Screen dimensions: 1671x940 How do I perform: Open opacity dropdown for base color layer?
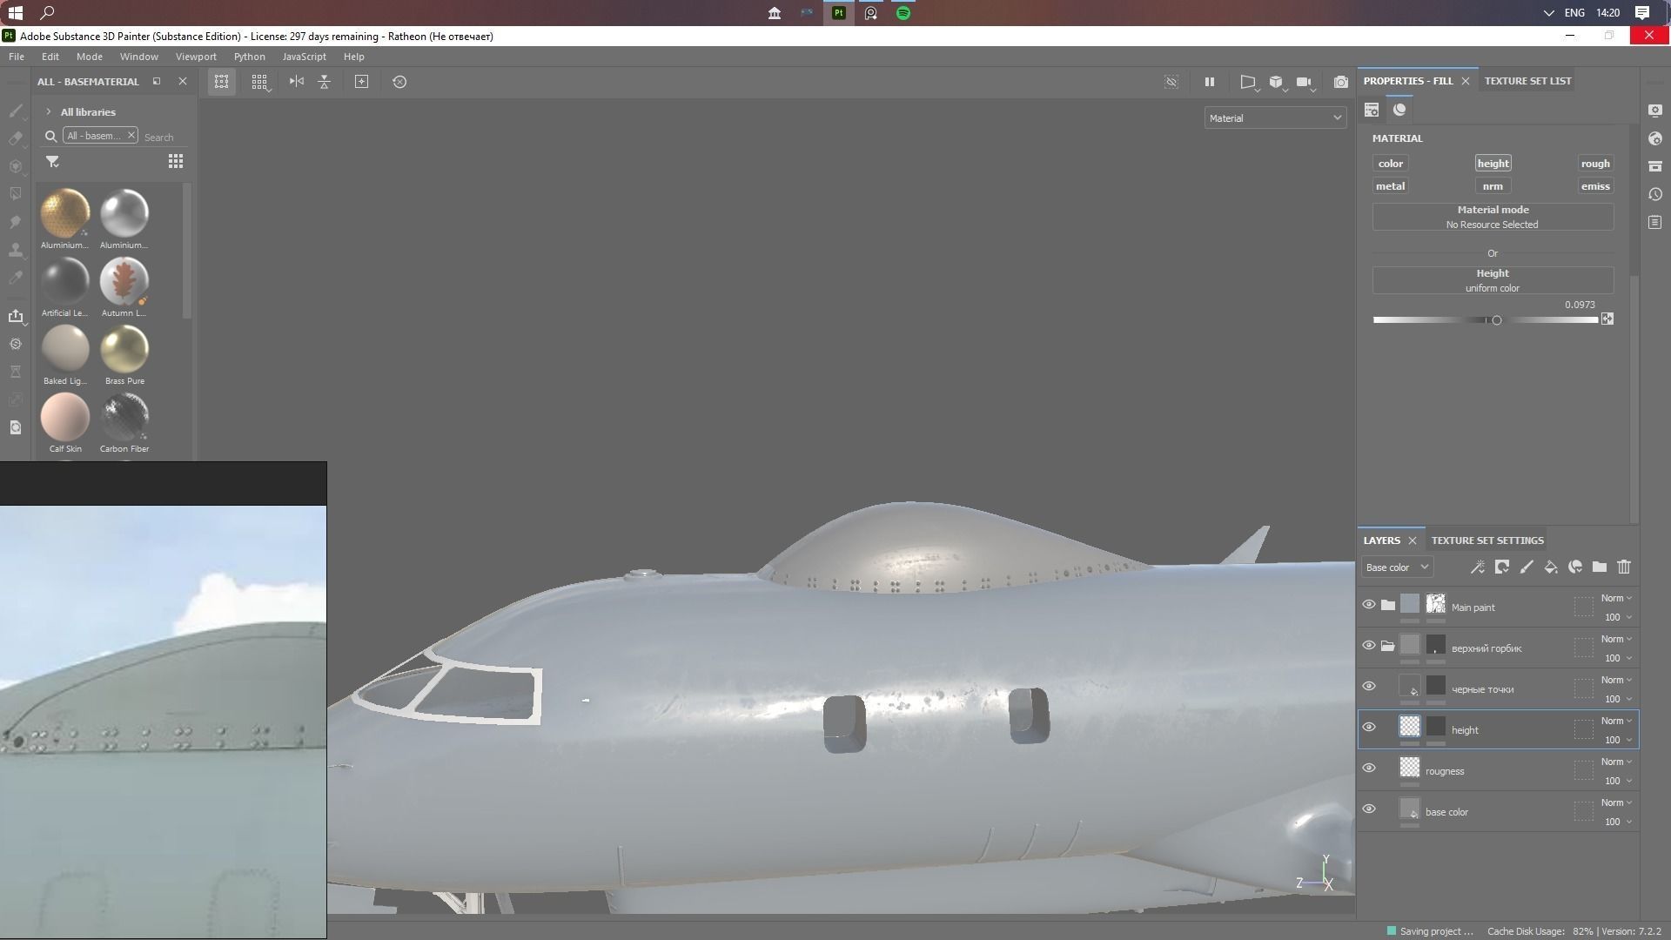(1618, 822)
